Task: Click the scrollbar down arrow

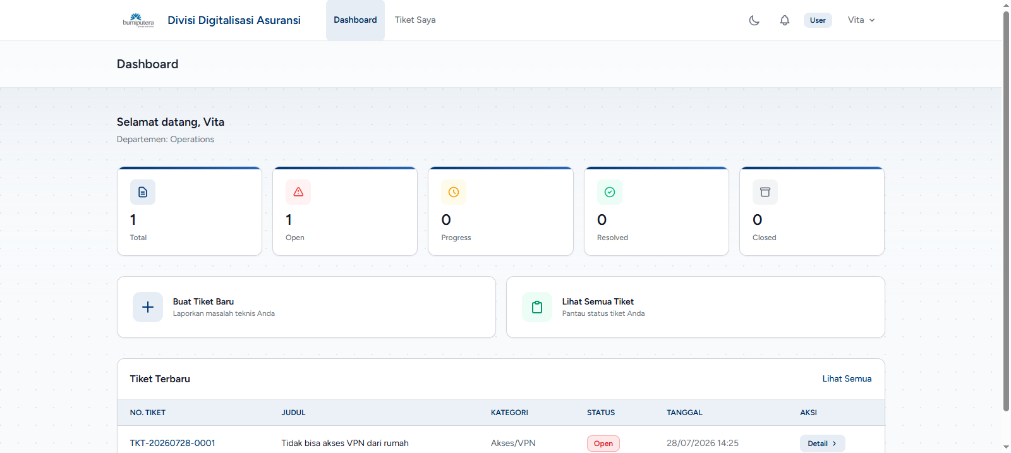Action: (1007, 447)
